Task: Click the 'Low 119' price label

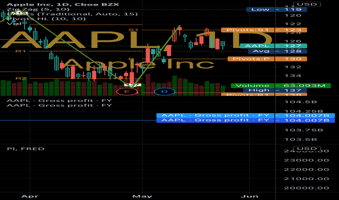Action: tap(277, 9)
